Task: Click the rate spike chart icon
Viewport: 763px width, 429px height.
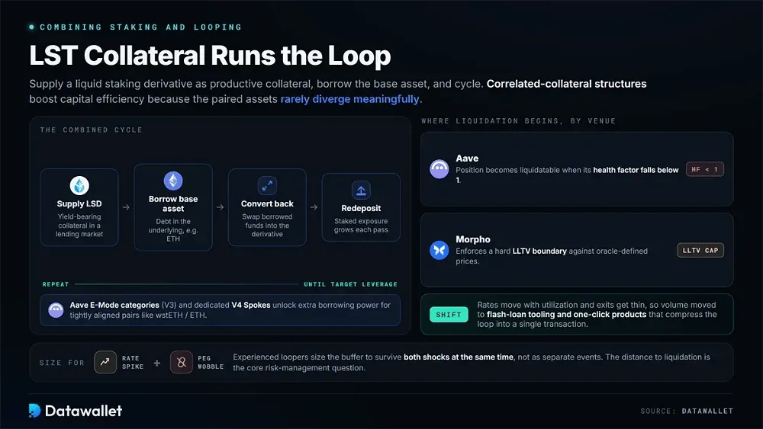Action: (105, 362)
